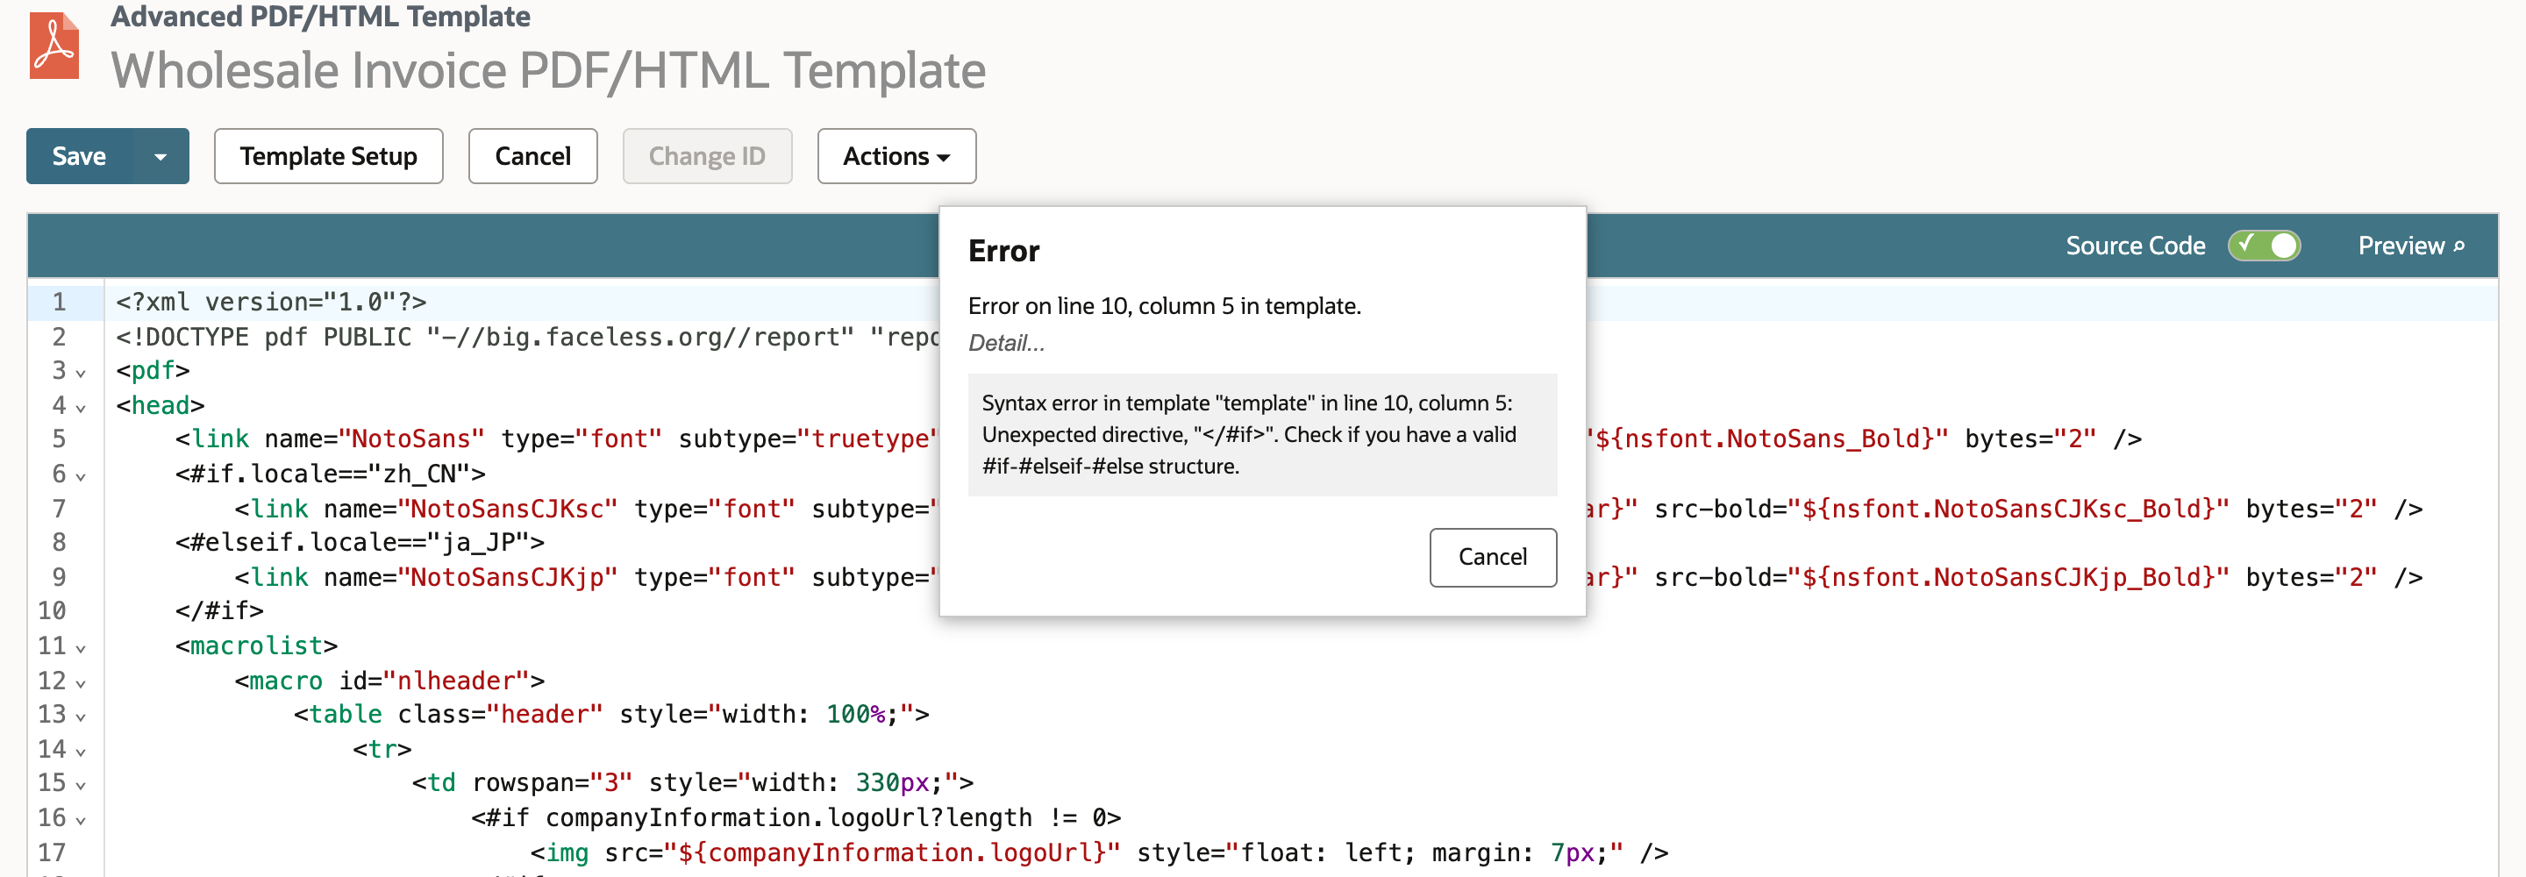Collapse the macro fold on line 12
The width and height of the screenshot is (2526, 877).
click(x=81, y=683)
